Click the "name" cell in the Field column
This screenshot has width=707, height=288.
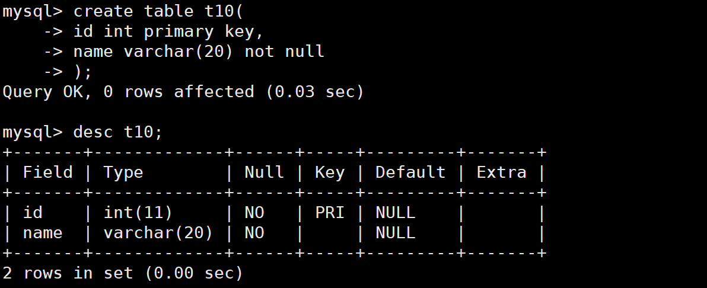coord(43,233)
